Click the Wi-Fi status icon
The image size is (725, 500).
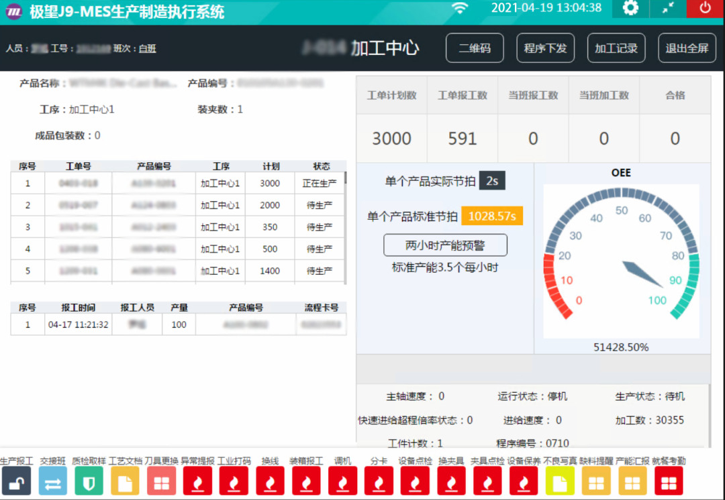pos(460,8)
